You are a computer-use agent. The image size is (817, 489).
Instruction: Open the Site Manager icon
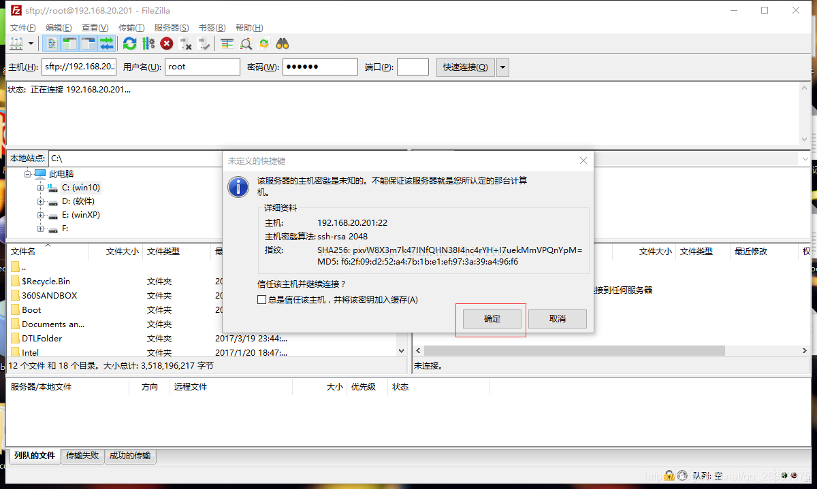click(x=16, y=44)
